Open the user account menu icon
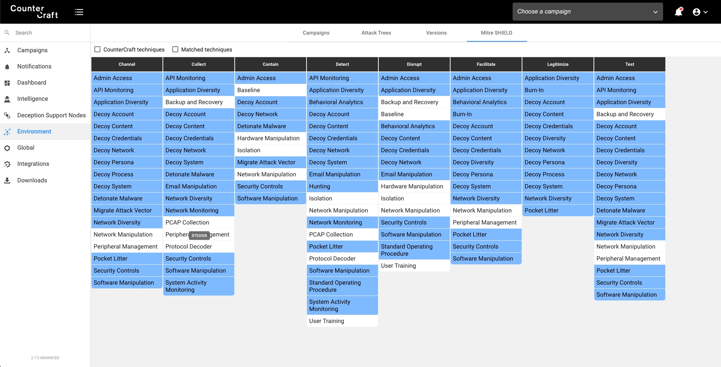721x367 pixels. pyautogui.click(x=697, y=12)
